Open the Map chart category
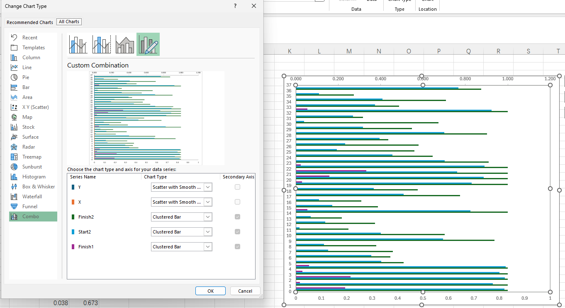565x308 pixels. tap(33, 117)
